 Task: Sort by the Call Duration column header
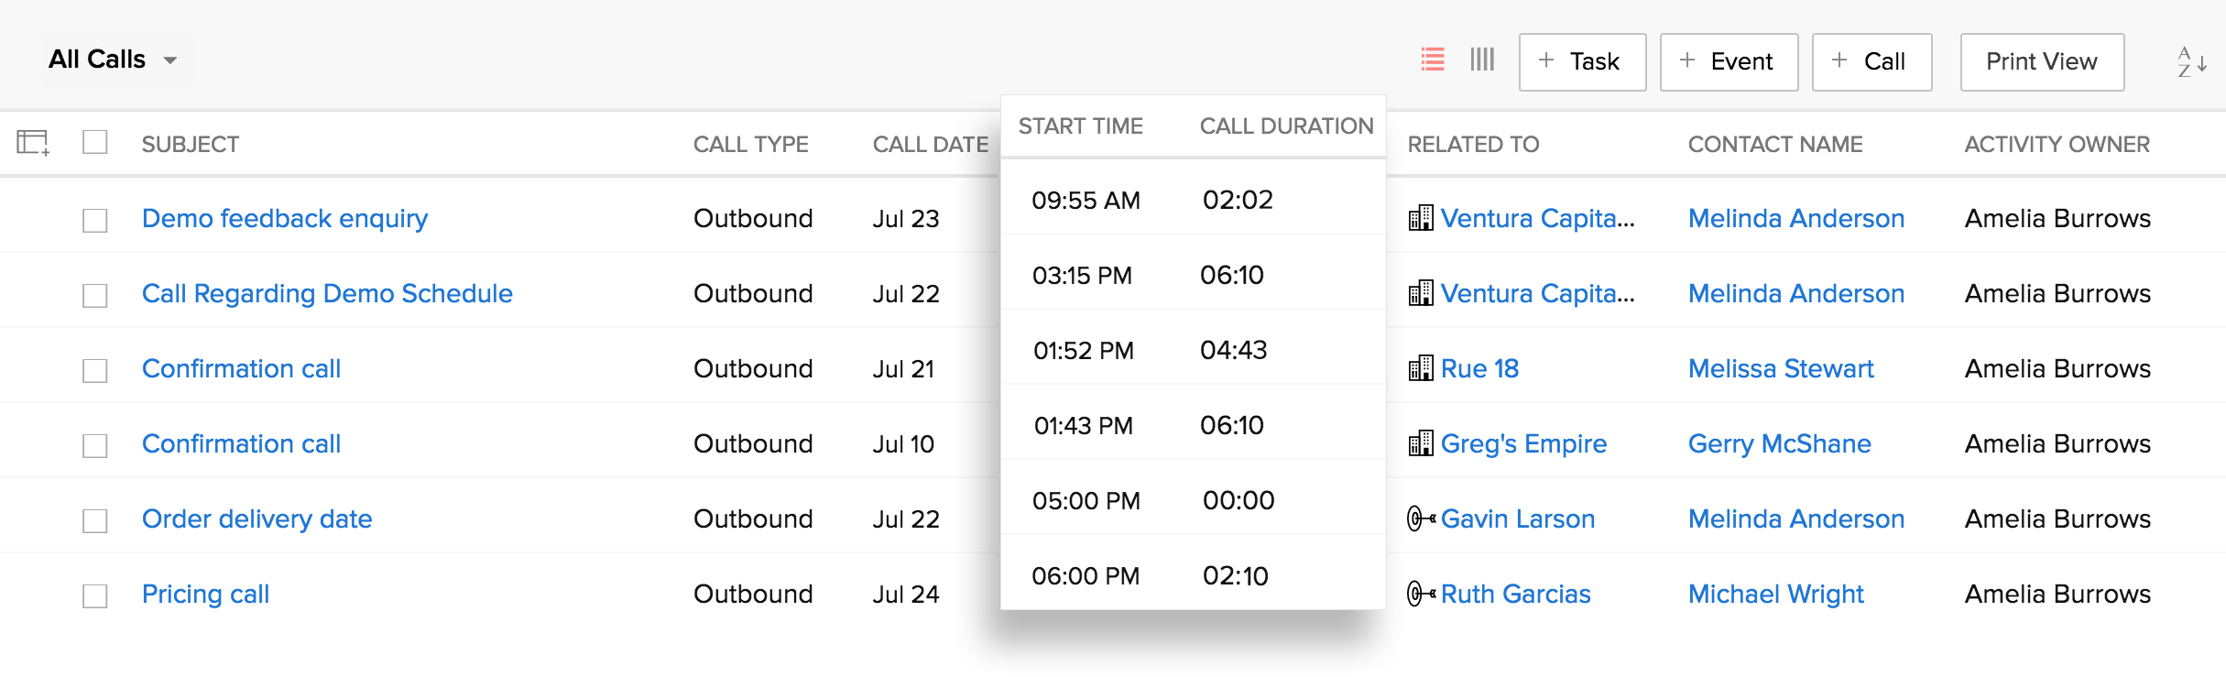(x=1286, y=126)
